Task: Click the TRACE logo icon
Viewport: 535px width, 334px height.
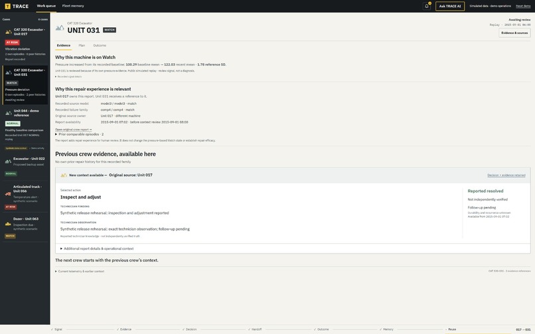Action: coord(7,6)
